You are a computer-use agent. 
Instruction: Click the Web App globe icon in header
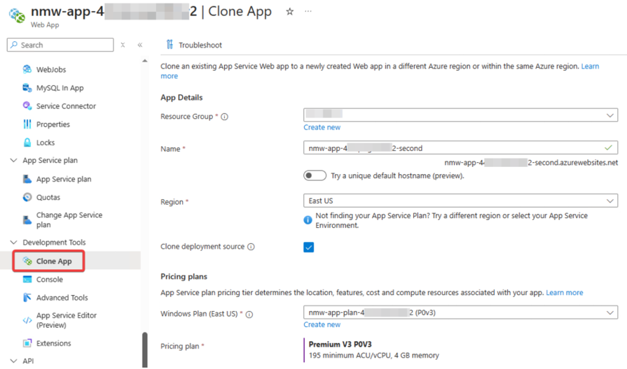[17, 15]
